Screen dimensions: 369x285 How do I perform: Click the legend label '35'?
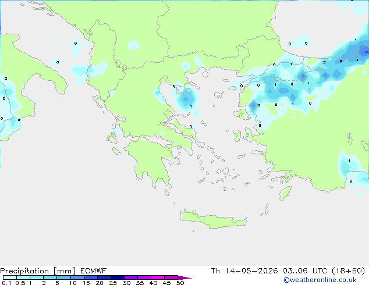[140, 283]
